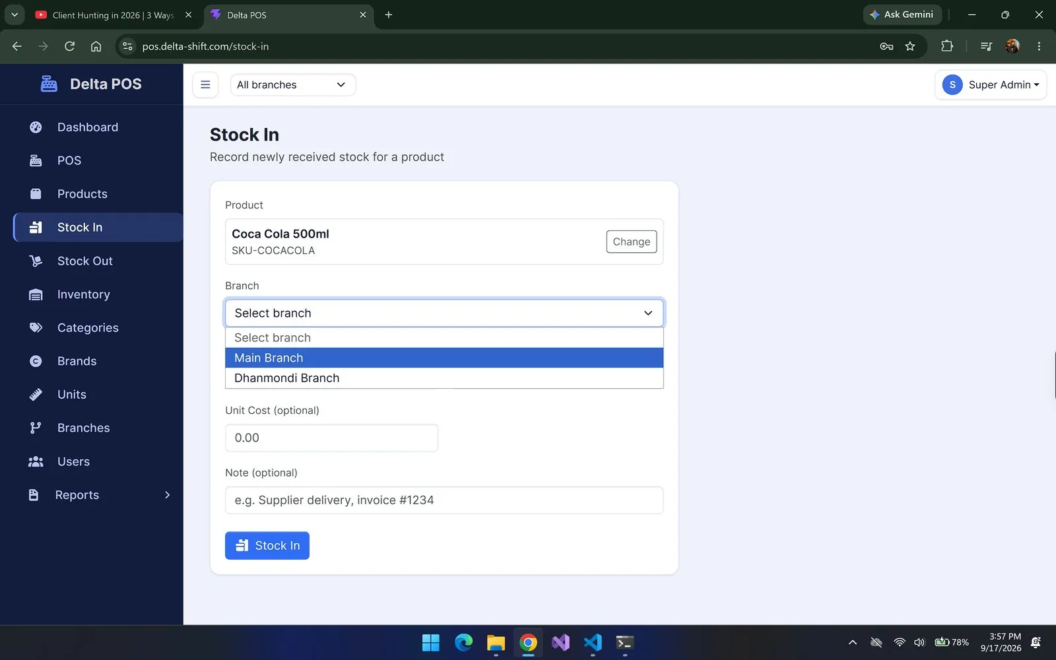1056x660 pixels.
Task: Click the Unit Cost input field
Action: [x=331, y=438]
